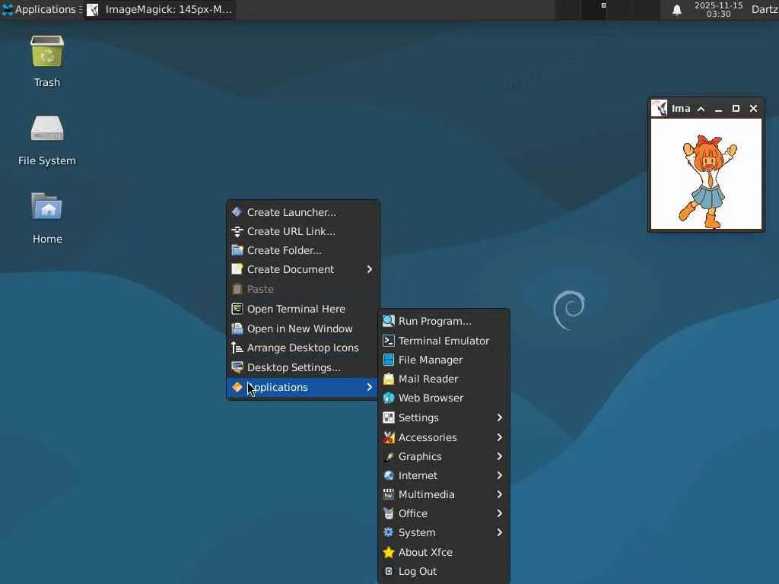Select Open Terminal Here menu entry

coord(303,309)
